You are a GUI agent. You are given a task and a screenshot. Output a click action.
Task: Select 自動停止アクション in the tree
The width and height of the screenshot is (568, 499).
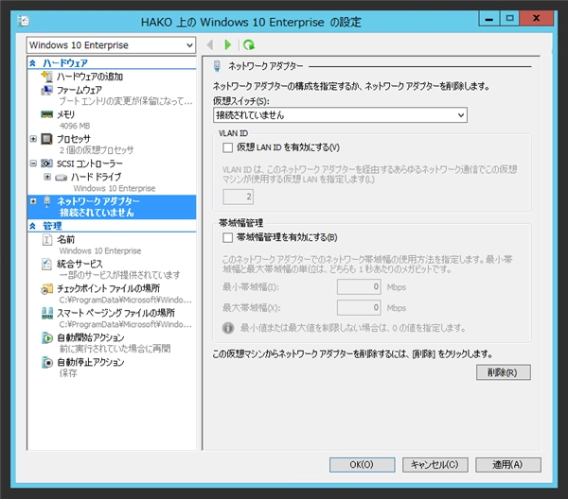click(x=91, y=362)
